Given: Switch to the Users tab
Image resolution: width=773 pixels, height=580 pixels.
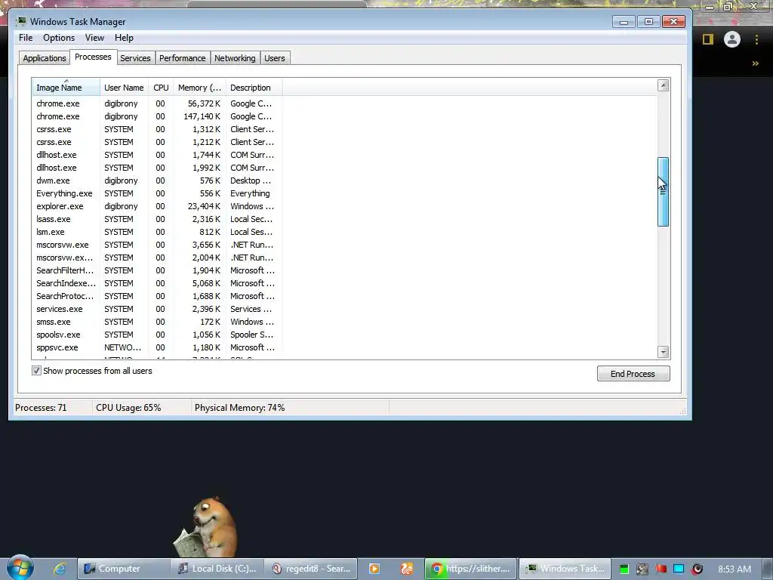Looking at the screenshot, I should [275, 58].
